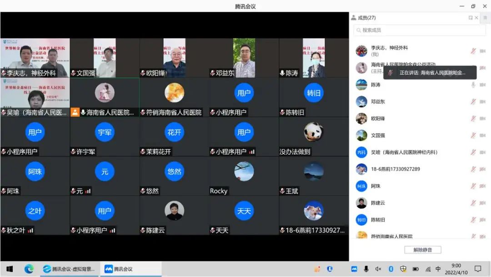Click 陈涛's camera icon in the member list

[483, 84]
